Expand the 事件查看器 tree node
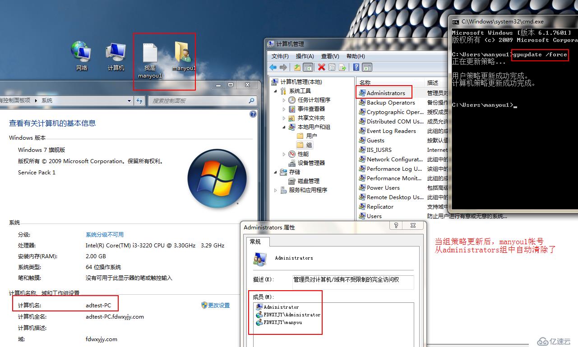Viewport: 578px width, 347px height. [284, 109]
